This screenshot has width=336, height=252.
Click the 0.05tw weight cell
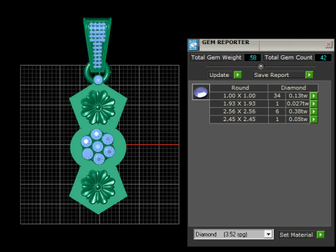pos(297,120)
